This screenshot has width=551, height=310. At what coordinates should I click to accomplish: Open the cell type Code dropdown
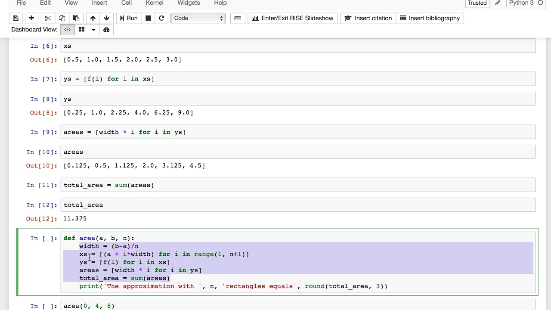[198, 18]
